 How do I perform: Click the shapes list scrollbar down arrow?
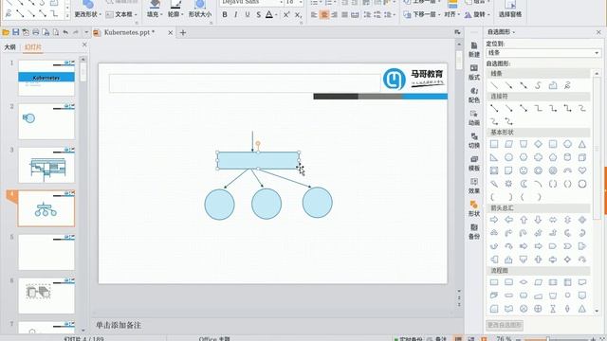point(597,311)
